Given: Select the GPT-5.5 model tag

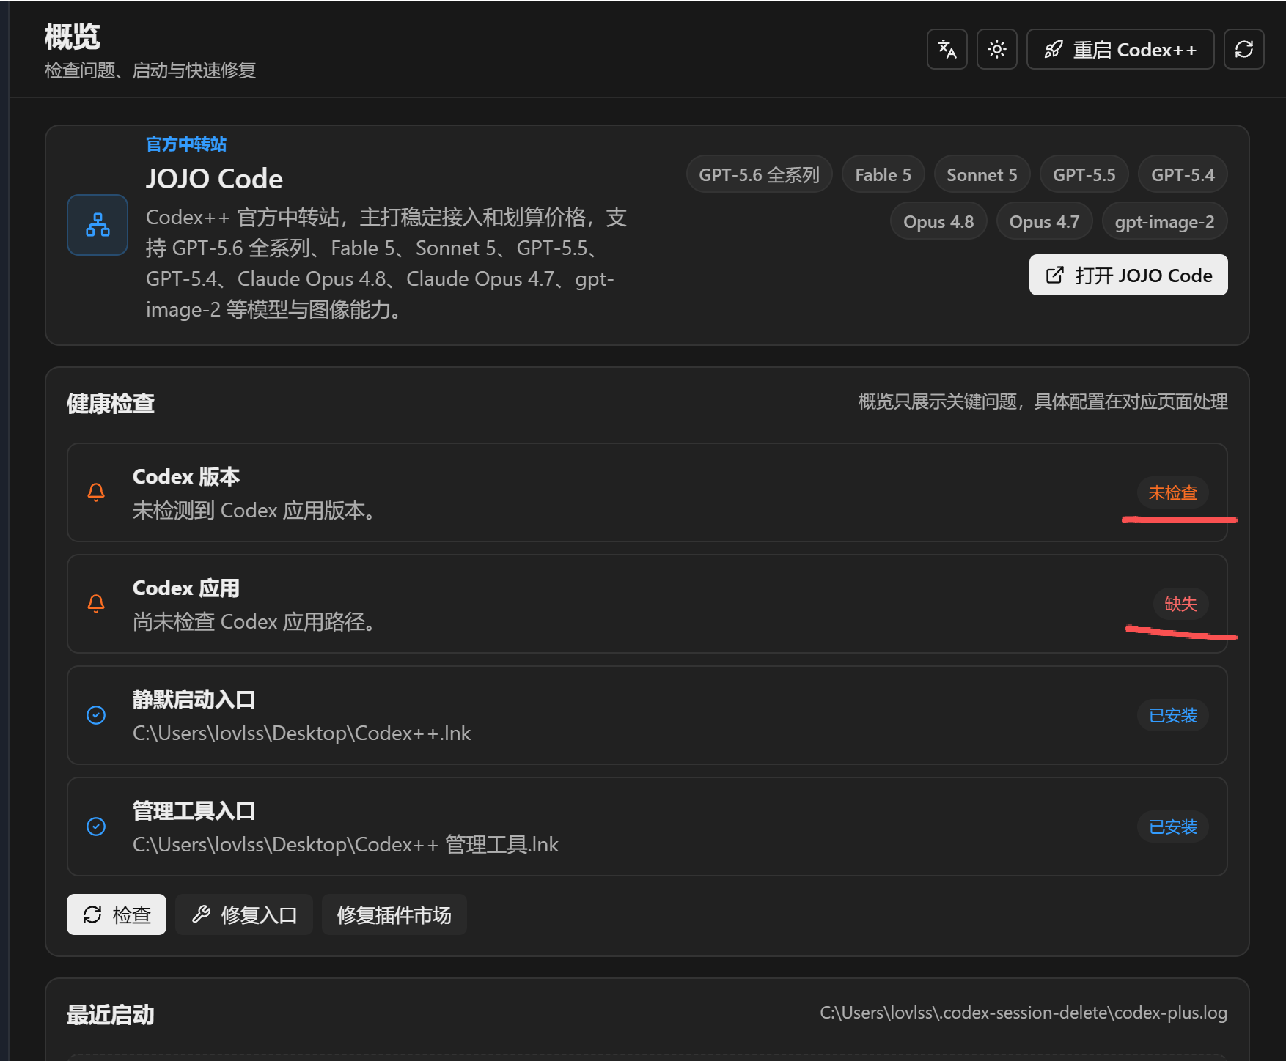Looking at the screenshot, I should tap(1084, 174).
